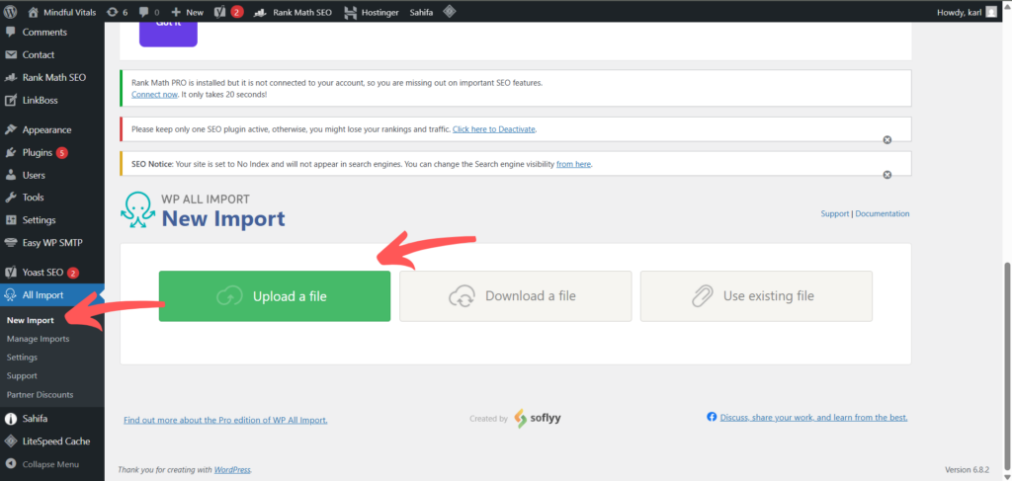
Task: Click the WordPress footer link
Action: point(232,470)
